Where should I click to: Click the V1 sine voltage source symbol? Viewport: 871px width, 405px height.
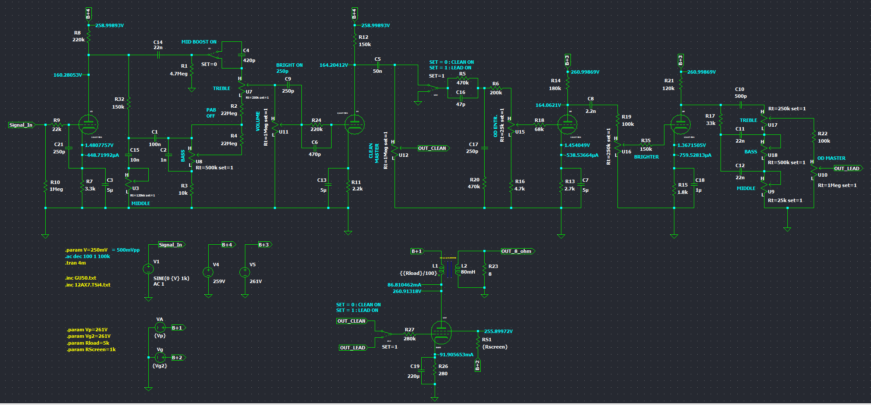point(148,269)
